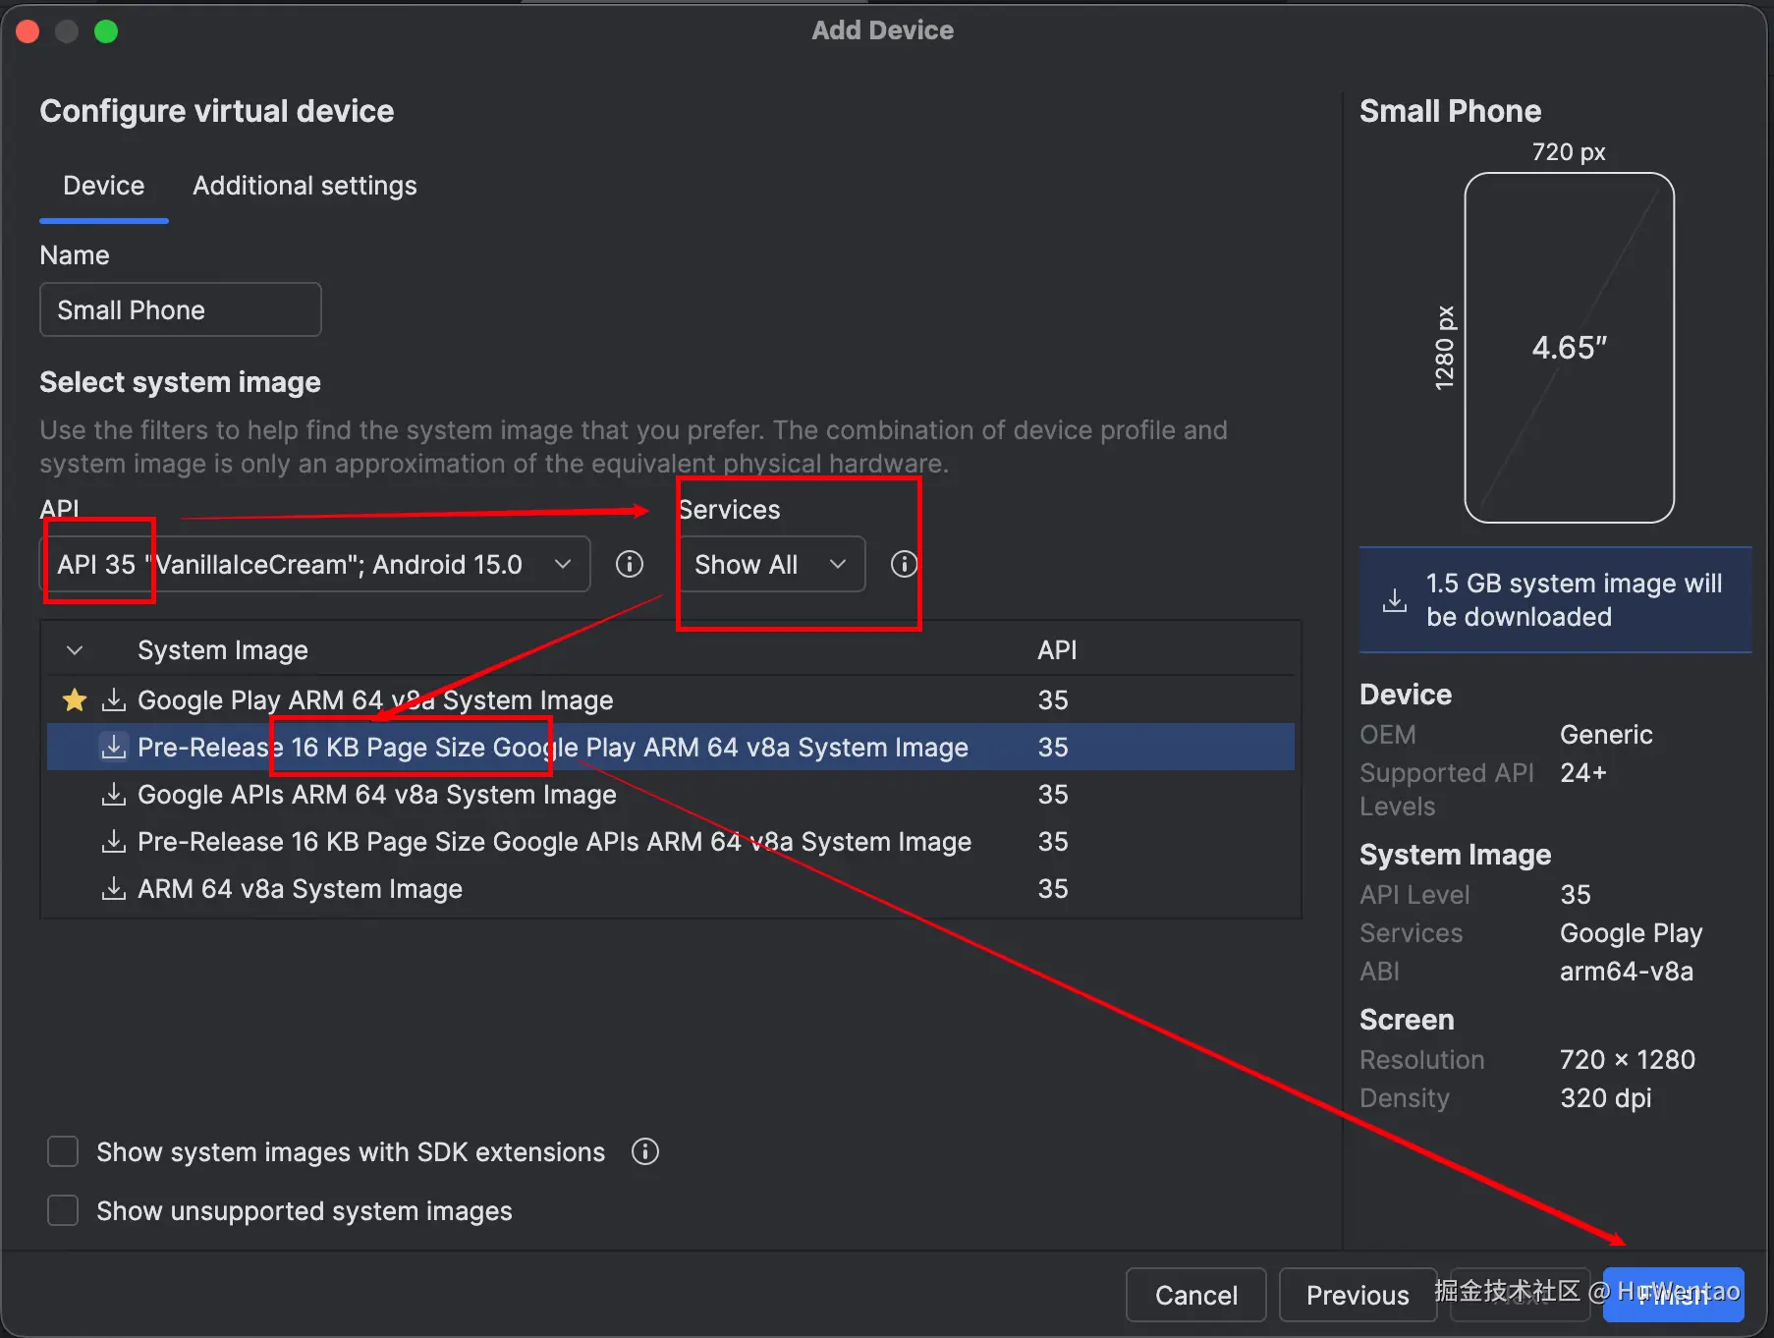Click info icon next to Services dropdown

click(904, 564)
